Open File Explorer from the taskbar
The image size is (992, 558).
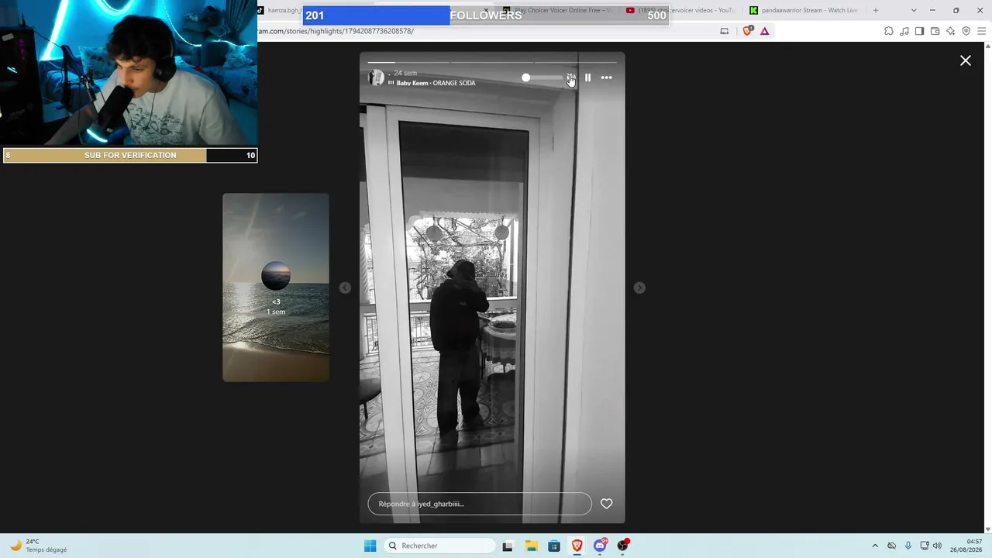tap(531, 546)
